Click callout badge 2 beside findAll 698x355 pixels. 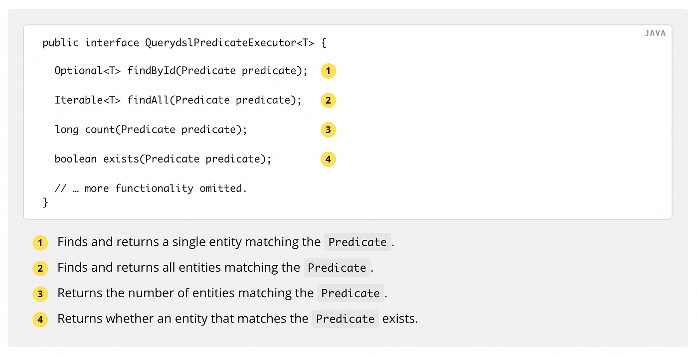(328, 100)
